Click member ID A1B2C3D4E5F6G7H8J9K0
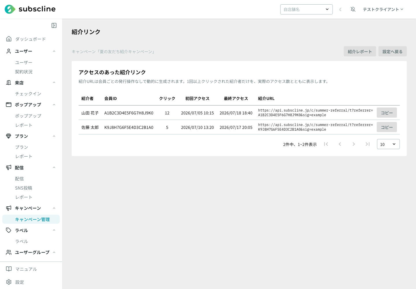This screenshot has width=416, height=289. pos(129,113)
